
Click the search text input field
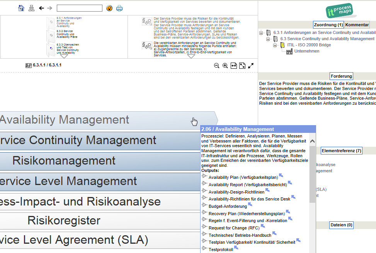point(79,8)
